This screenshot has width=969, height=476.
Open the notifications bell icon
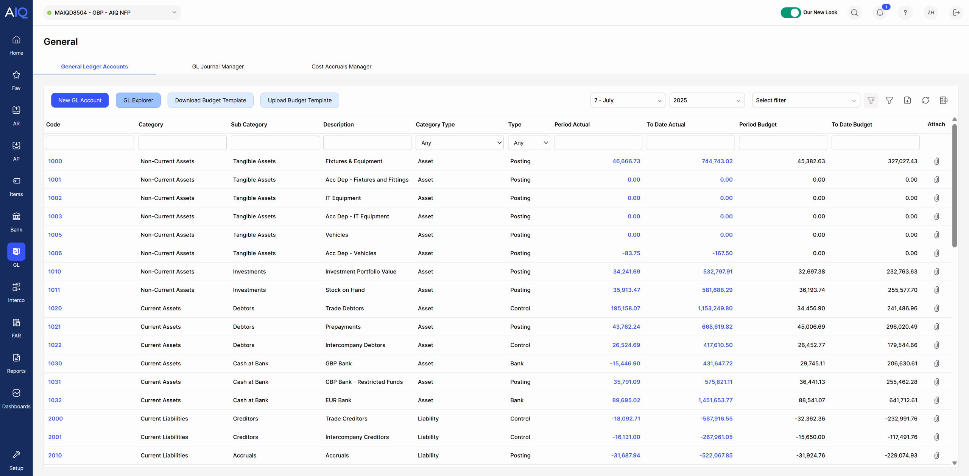(x=880, y=13)
